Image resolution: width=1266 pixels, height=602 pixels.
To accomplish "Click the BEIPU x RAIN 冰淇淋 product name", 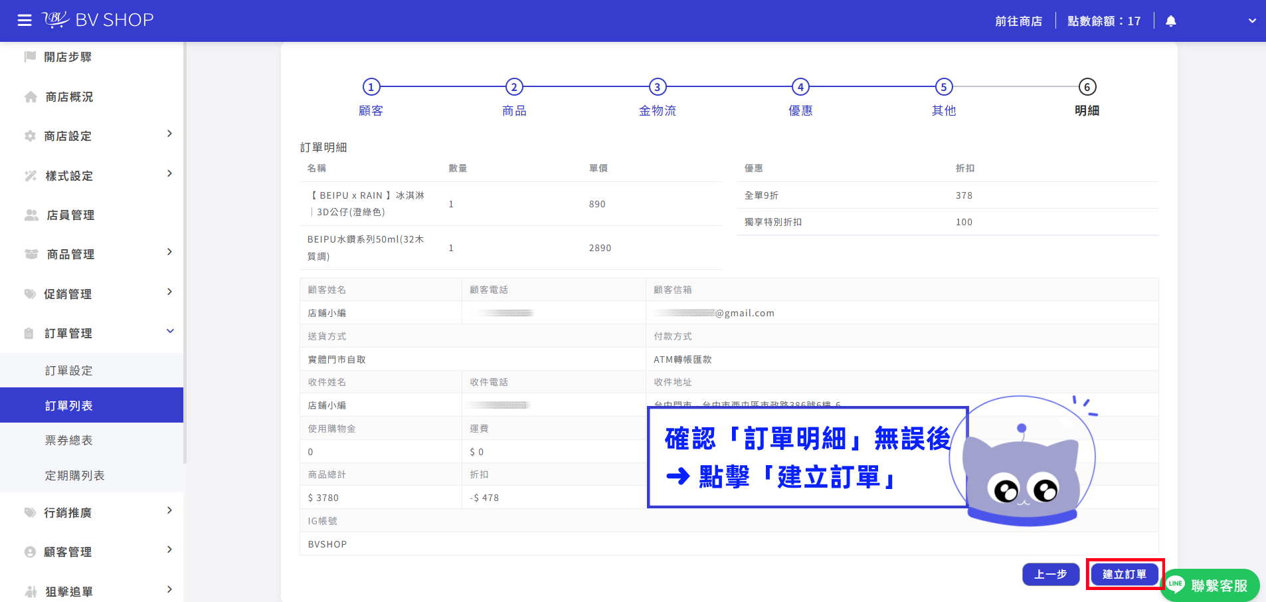I will [367, 204].
